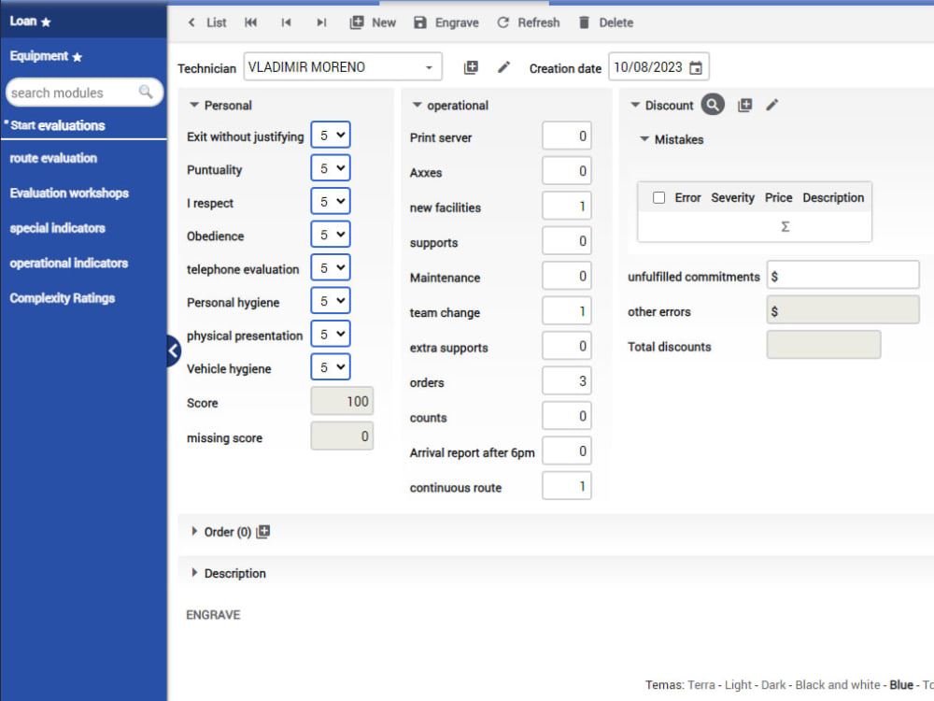The width and height of the screenshot is (934, 701).
Task: Edit technician pencil icon
Action: point(504,67)
